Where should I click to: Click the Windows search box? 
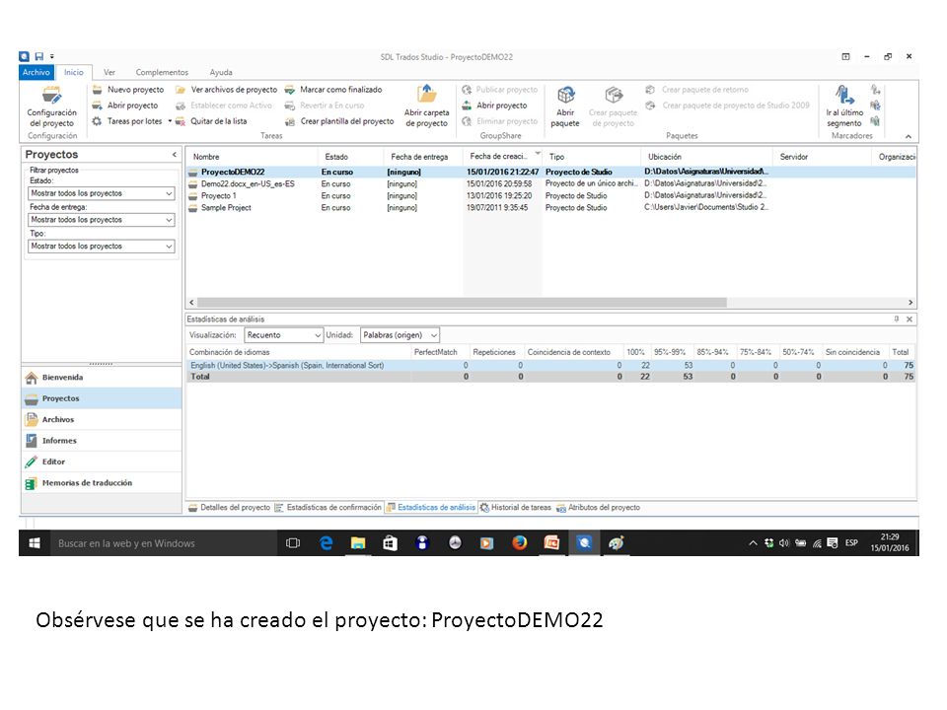pyautogui.click(x=163, y=543)
